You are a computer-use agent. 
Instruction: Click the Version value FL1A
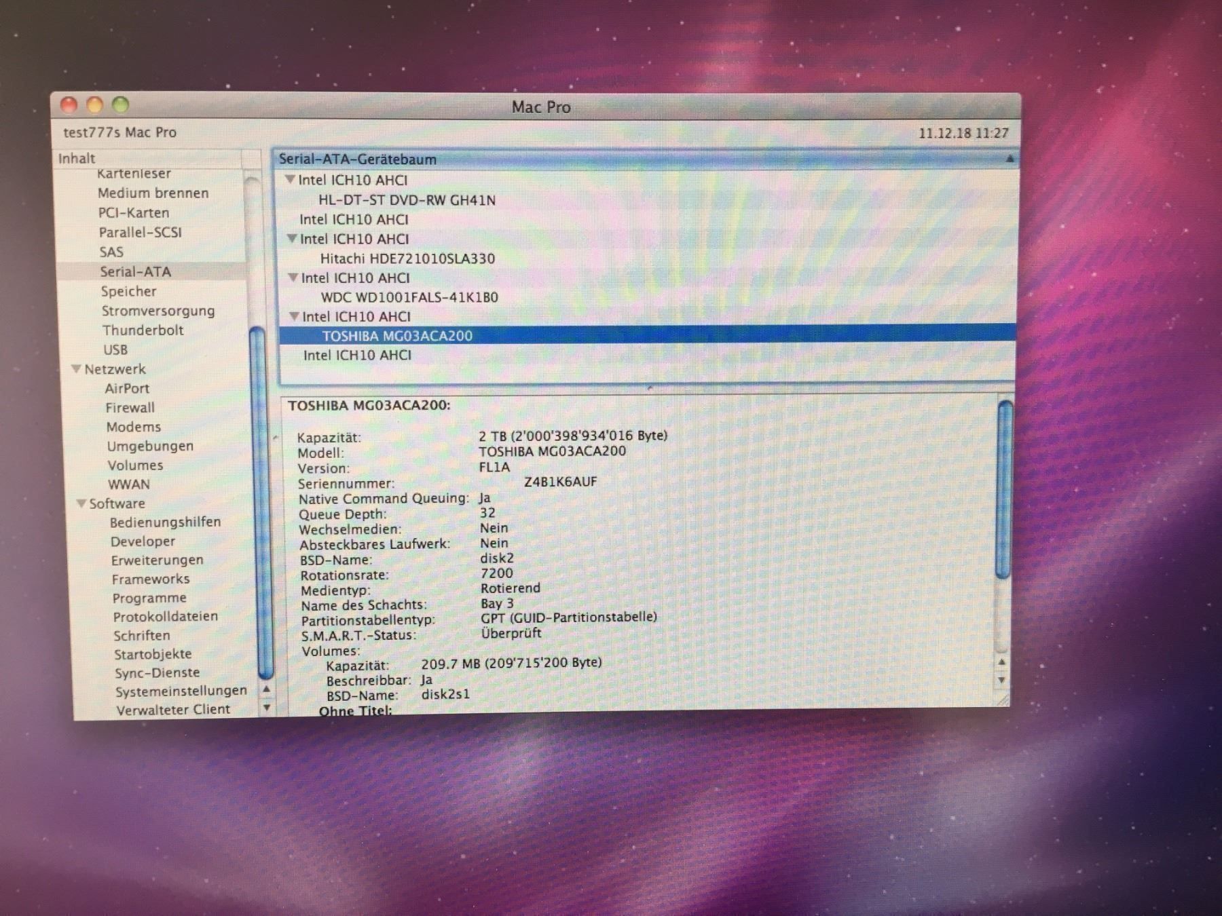[x=494, y=467]
